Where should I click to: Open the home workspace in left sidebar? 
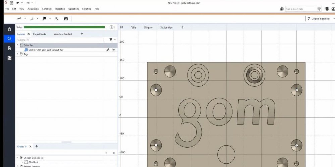point(9,29)
